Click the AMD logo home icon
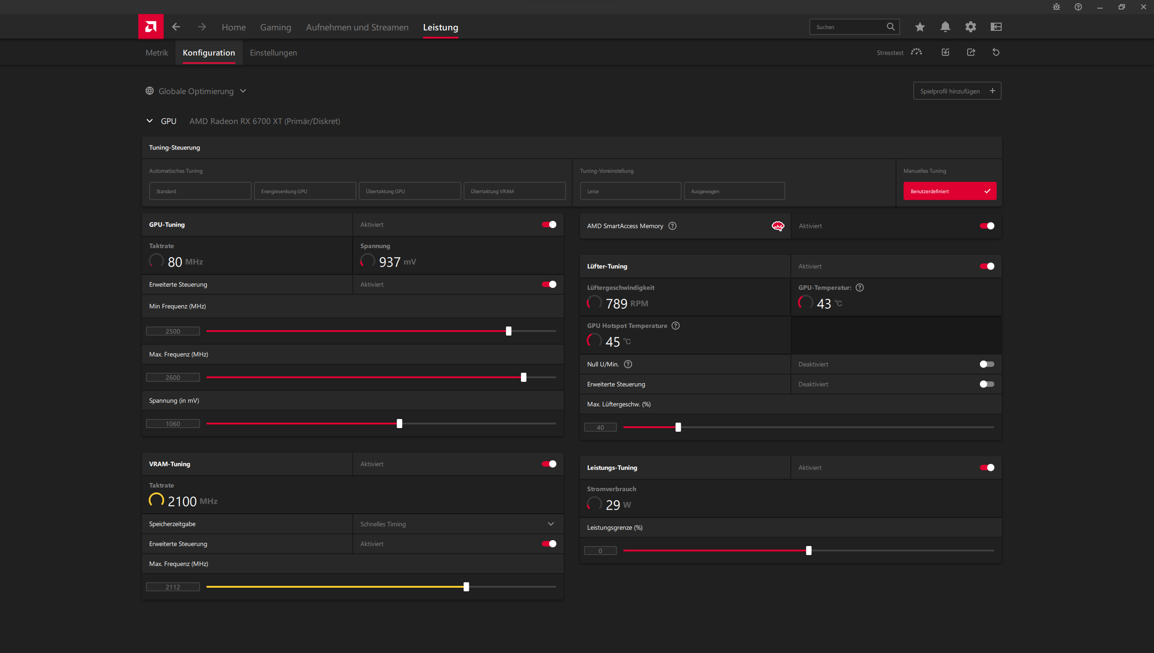Image resolution: width=1154 pixels, height=653 pixels. coord(151,27)
